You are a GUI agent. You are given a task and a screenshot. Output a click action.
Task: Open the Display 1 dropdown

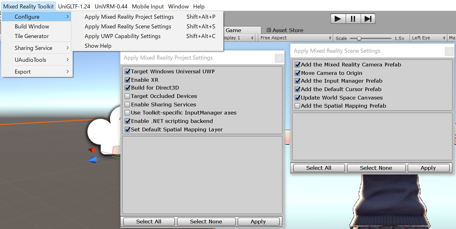point(239,38)
